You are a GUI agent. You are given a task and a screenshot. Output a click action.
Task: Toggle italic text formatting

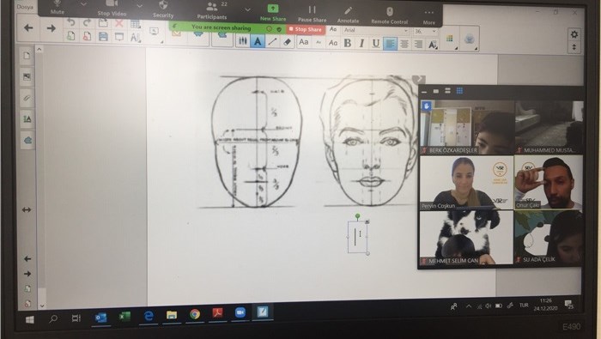361,44
